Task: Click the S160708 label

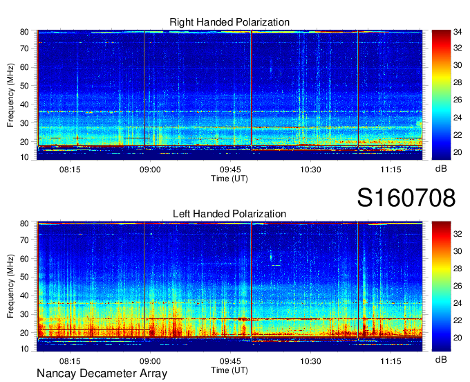Action: 406,198
